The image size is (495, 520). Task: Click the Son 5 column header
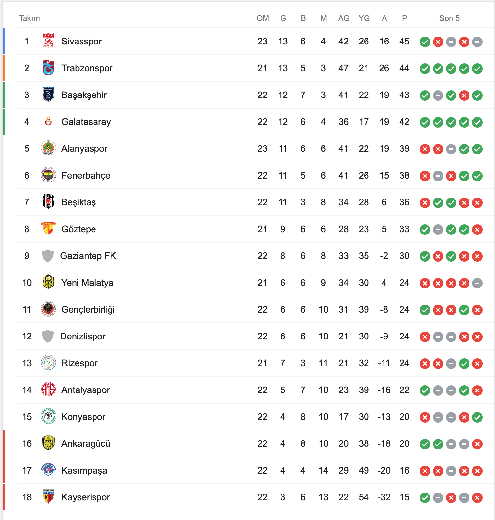coord(450,18)
